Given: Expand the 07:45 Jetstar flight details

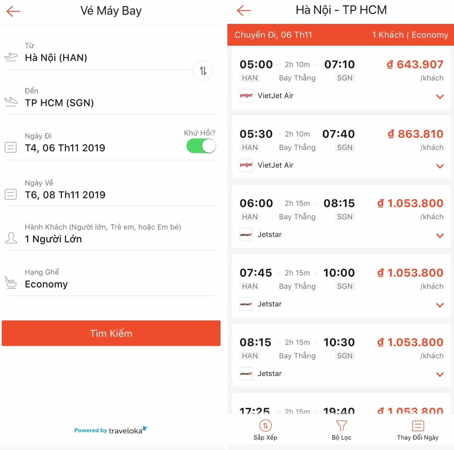Looking at the screenshot, I should pos(440,305).
